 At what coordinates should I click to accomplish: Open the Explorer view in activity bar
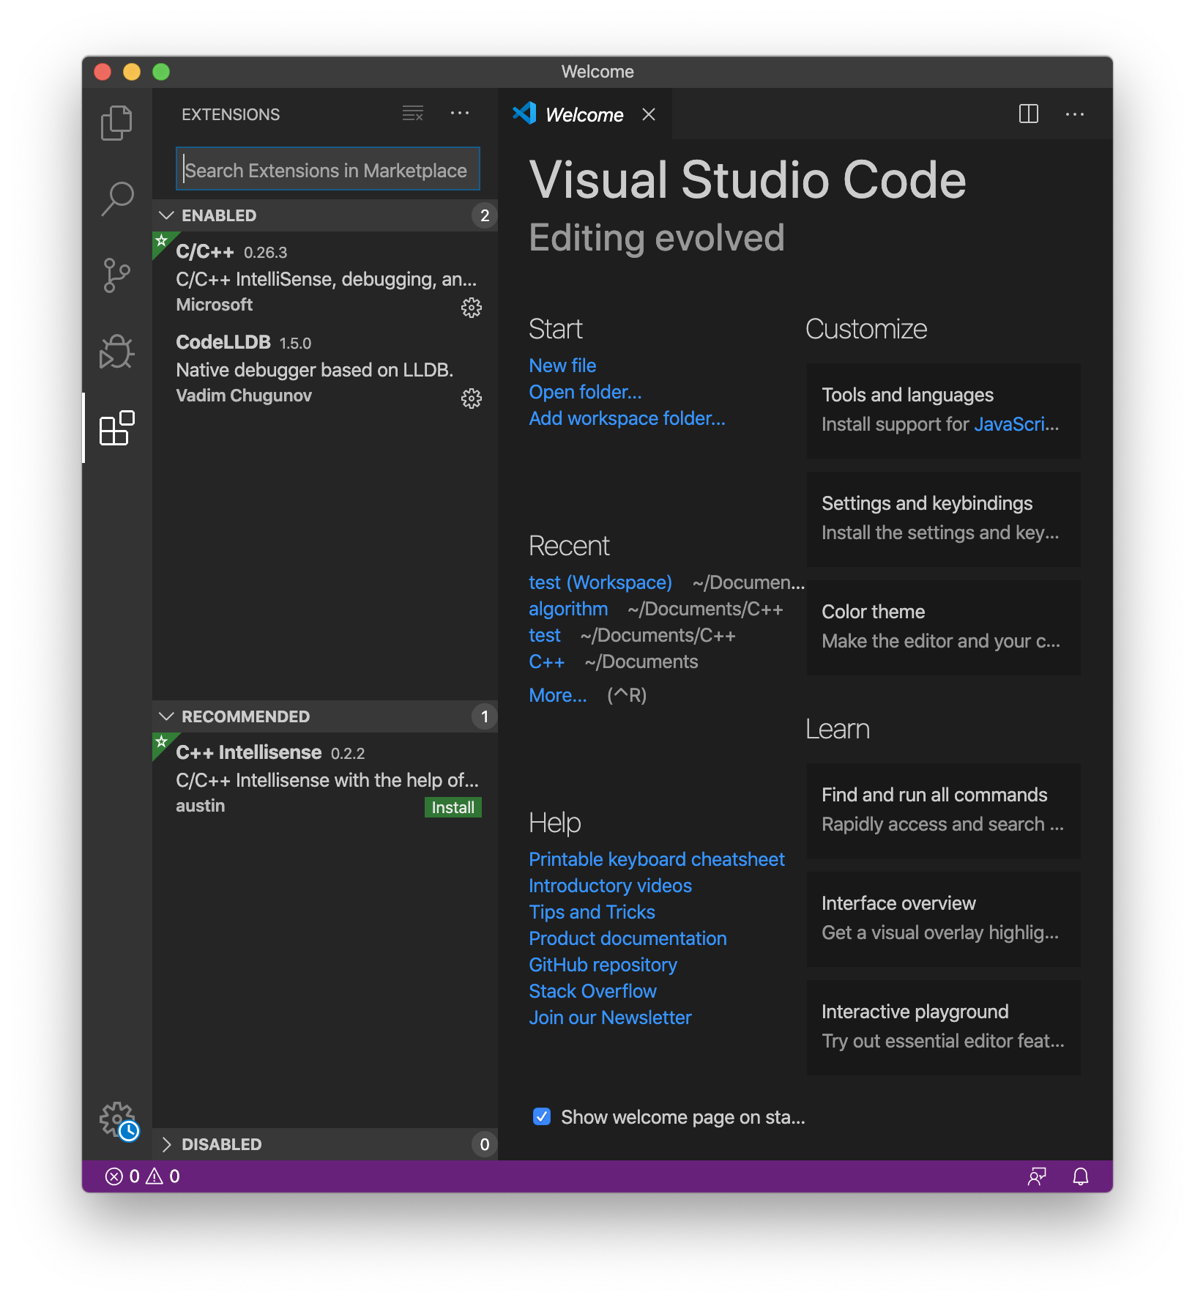click(116, 123)
